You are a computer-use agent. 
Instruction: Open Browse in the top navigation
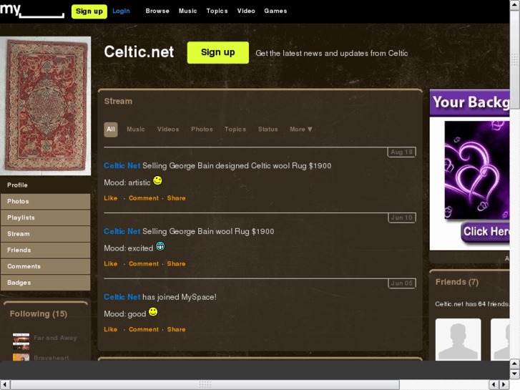tap(157, 11)
